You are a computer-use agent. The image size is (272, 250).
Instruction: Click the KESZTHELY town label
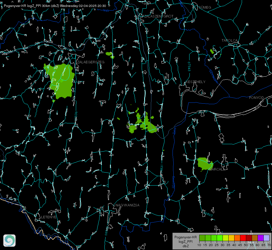point(196,82)
